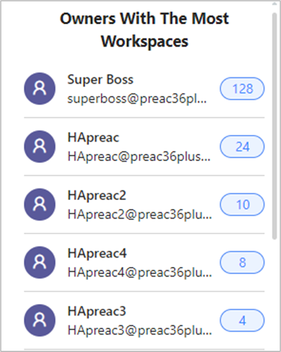Screen dimensions: 281x352
Task: Click the 4 workspaces count badge
Action: (x=242, y=320)
